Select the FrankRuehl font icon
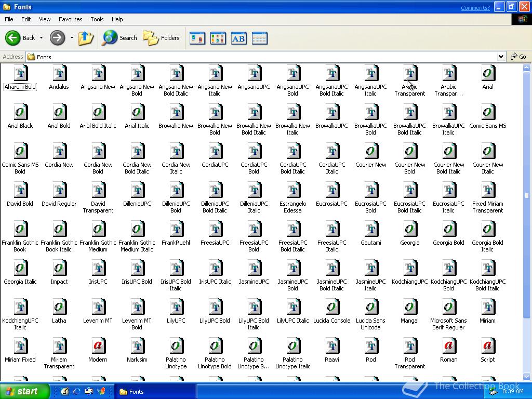This screenshot has height=399, width=532. pos(176,234)
